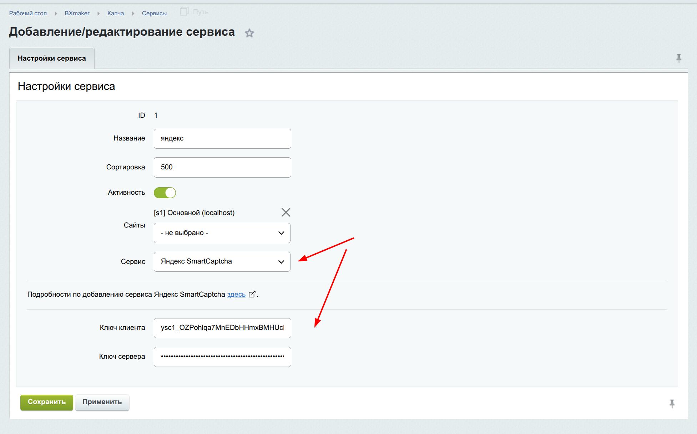The height and width of the screenshot is (434, 697).
Task: Go to Сервисы in the breadcrumbs
Action: (x=154, y=14)
